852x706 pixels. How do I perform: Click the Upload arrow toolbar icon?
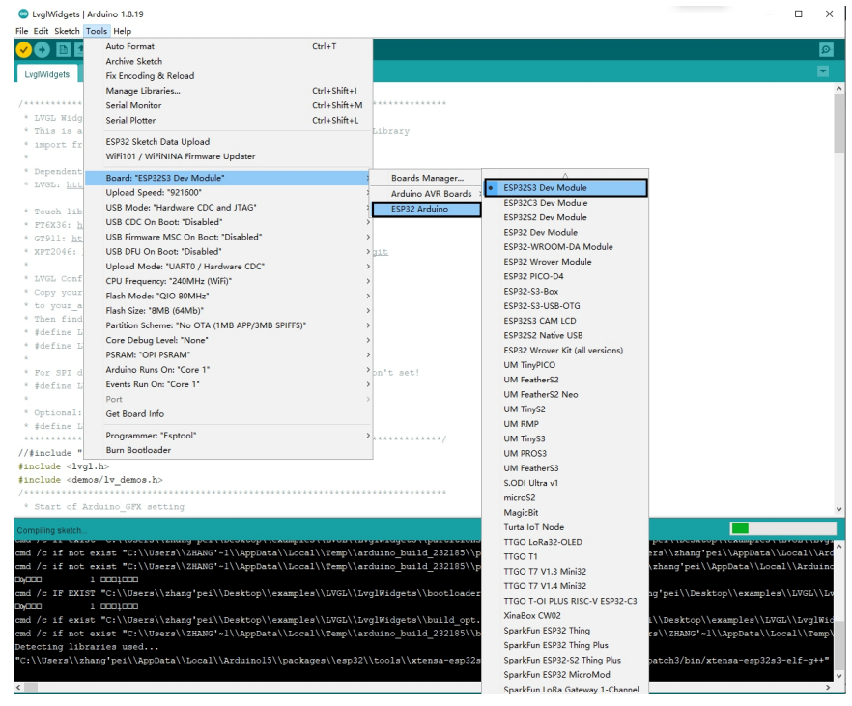point(43,50)
